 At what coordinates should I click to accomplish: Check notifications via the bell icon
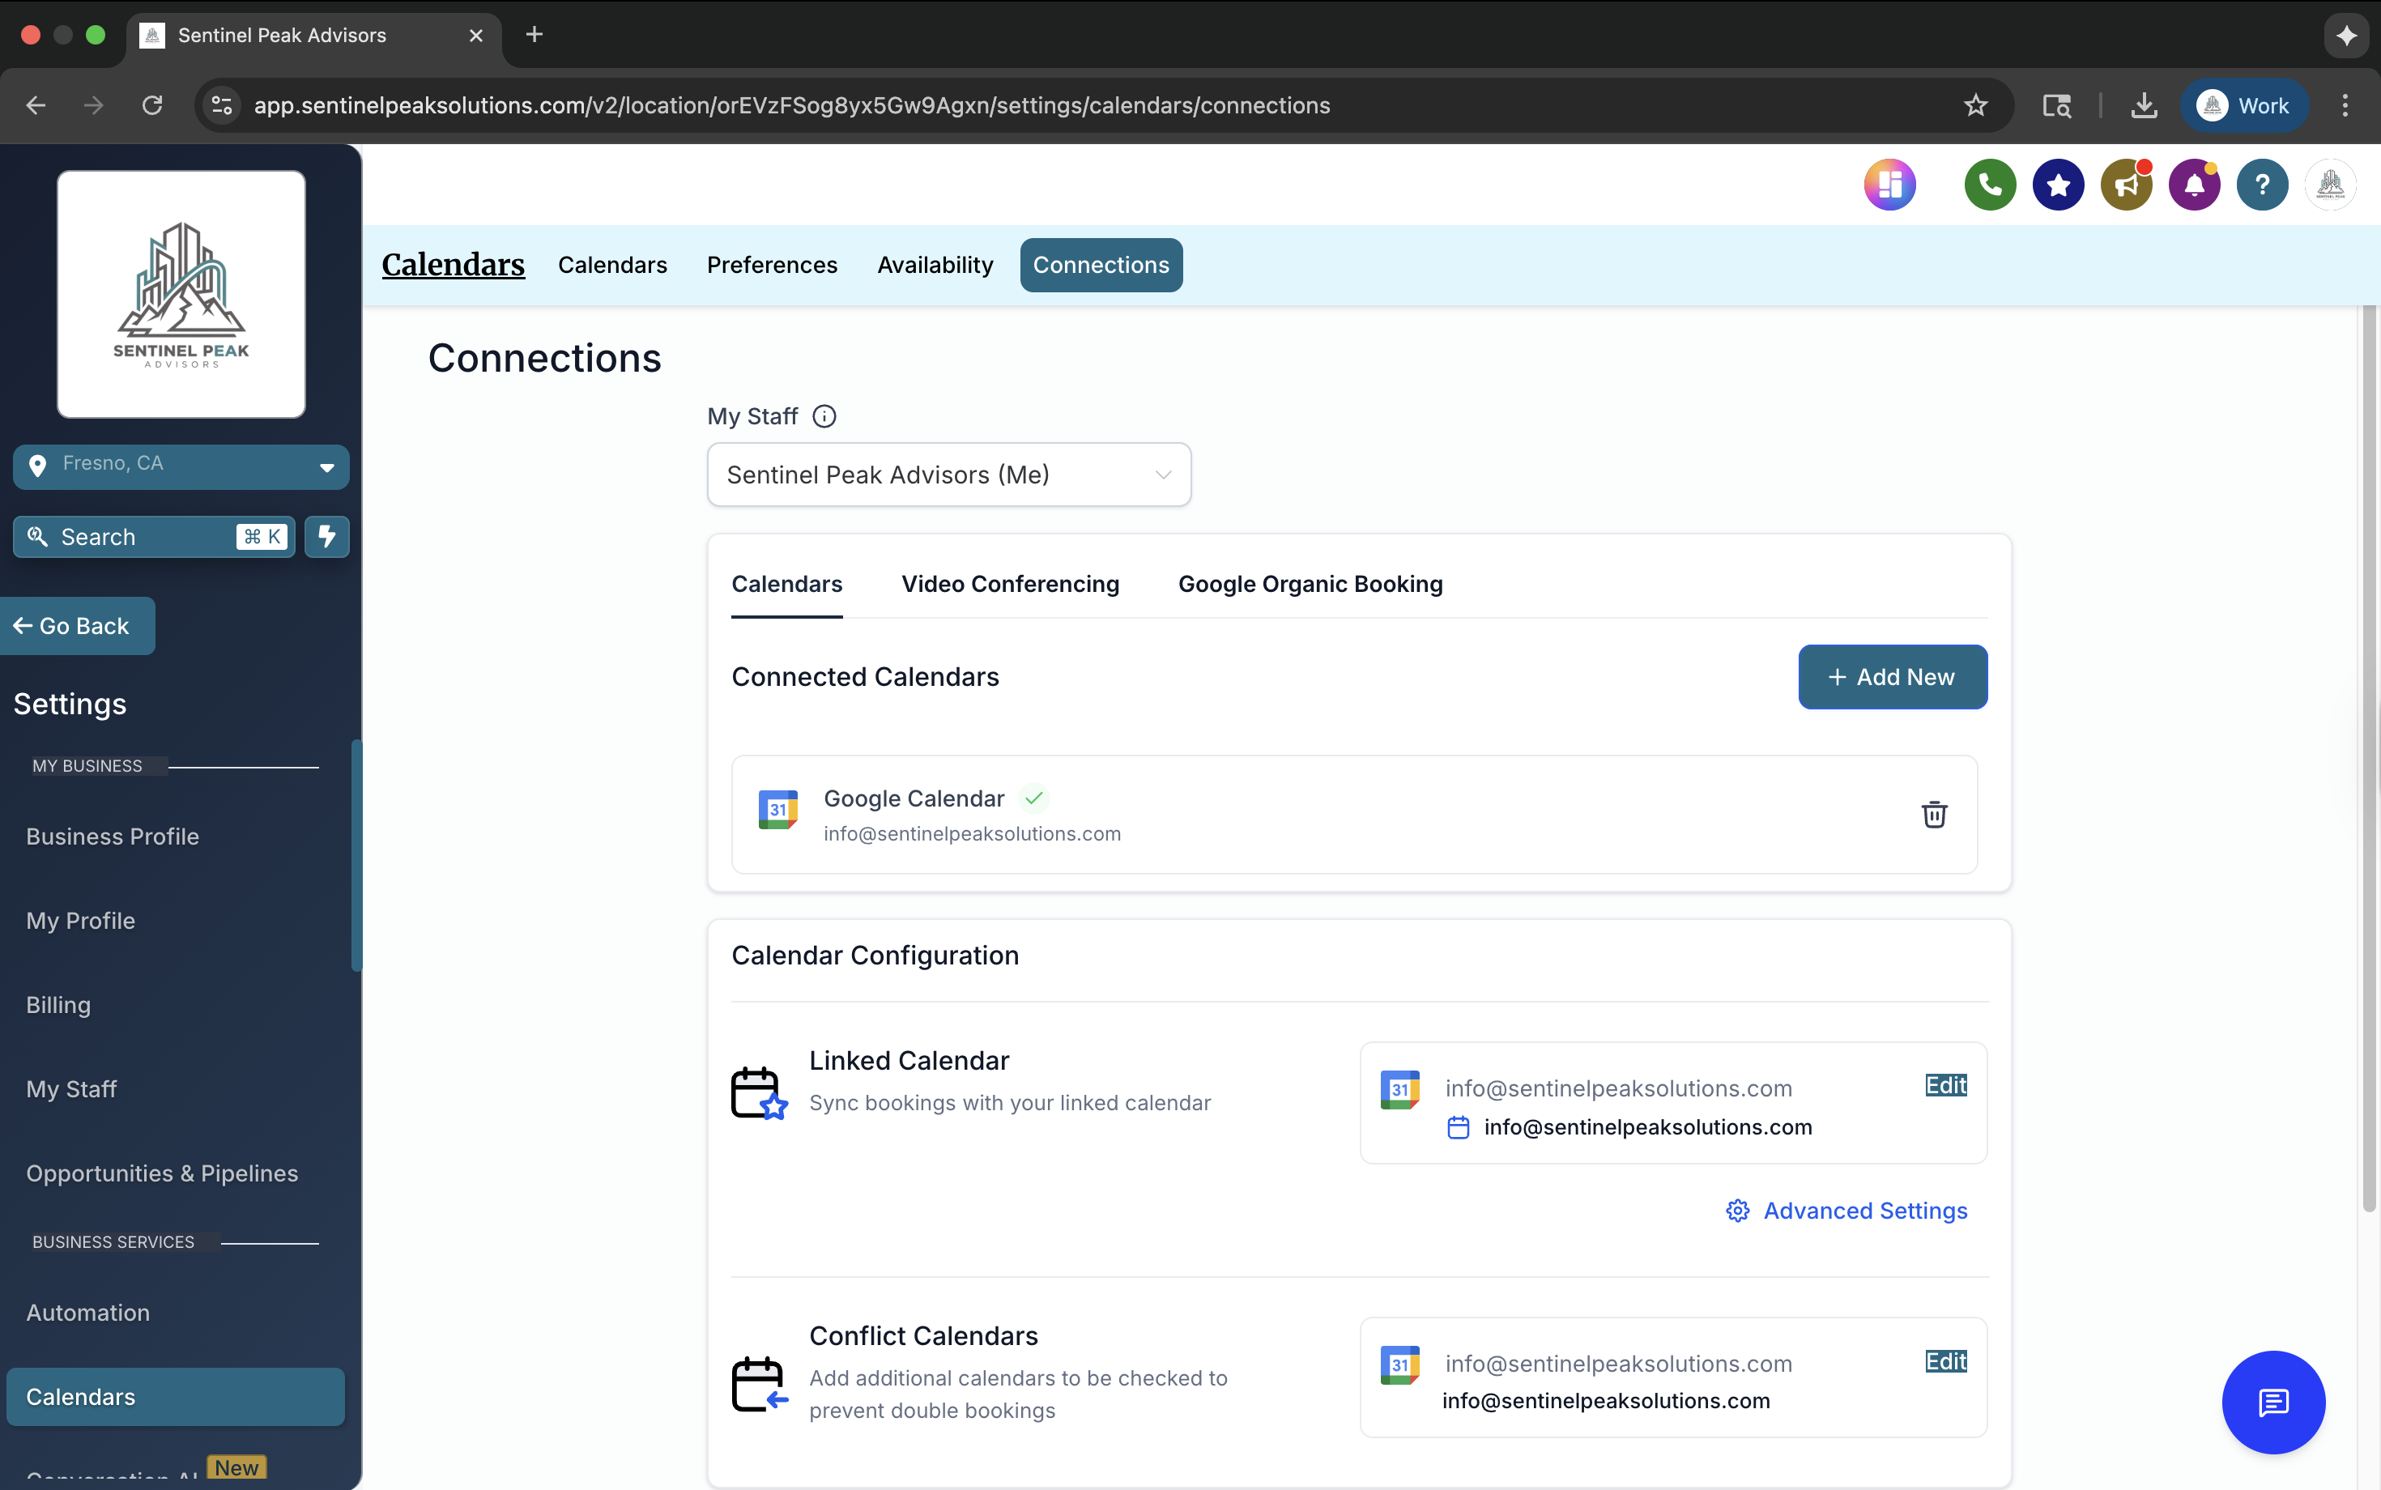[x=2194, y=185]
